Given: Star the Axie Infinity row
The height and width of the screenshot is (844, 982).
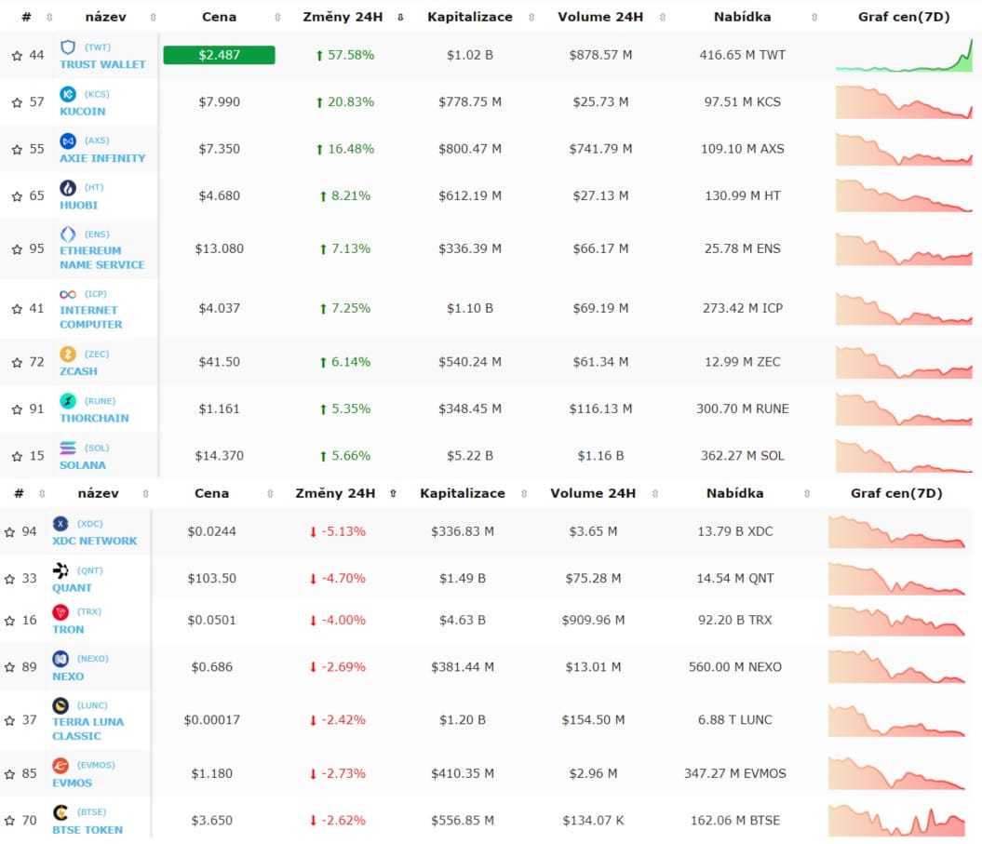Looking at the screenshot, I should pos(17,150).
